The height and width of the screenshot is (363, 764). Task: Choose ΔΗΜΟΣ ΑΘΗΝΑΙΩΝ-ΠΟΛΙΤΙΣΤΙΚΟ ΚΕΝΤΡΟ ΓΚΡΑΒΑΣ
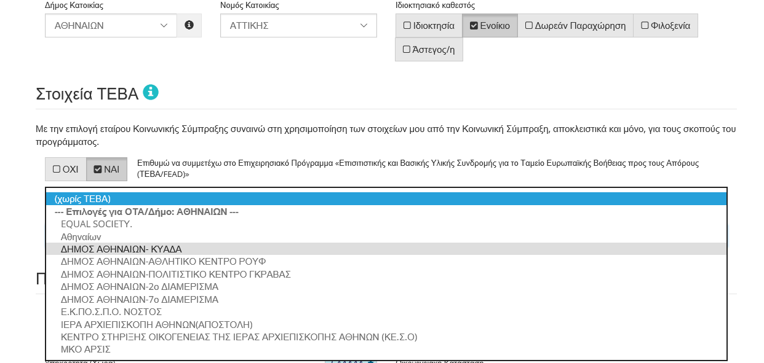click(x=386, y=274)
